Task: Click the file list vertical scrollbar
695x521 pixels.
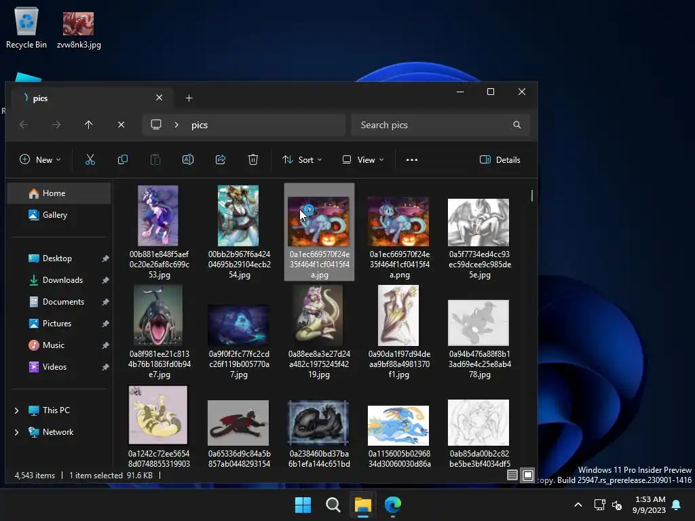Action: coord(532,195)
